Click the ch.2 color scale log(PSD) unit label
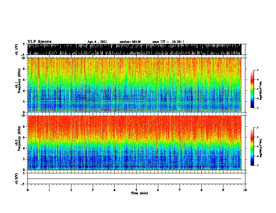This screenshot has height=213, width=276. (x=261, y=148)
